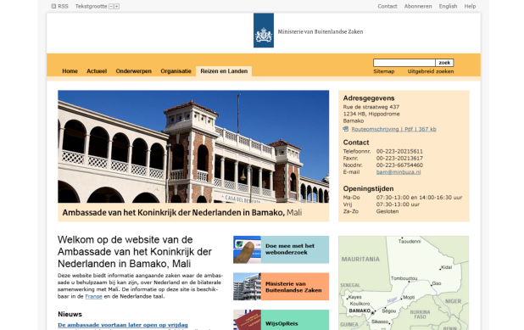Open the Actueel tab
524x330 pixels.
point(97,71)
